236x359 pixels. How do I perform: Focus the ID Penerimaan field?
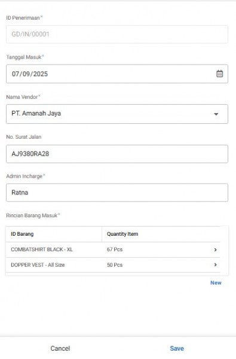tap(117, 34)
